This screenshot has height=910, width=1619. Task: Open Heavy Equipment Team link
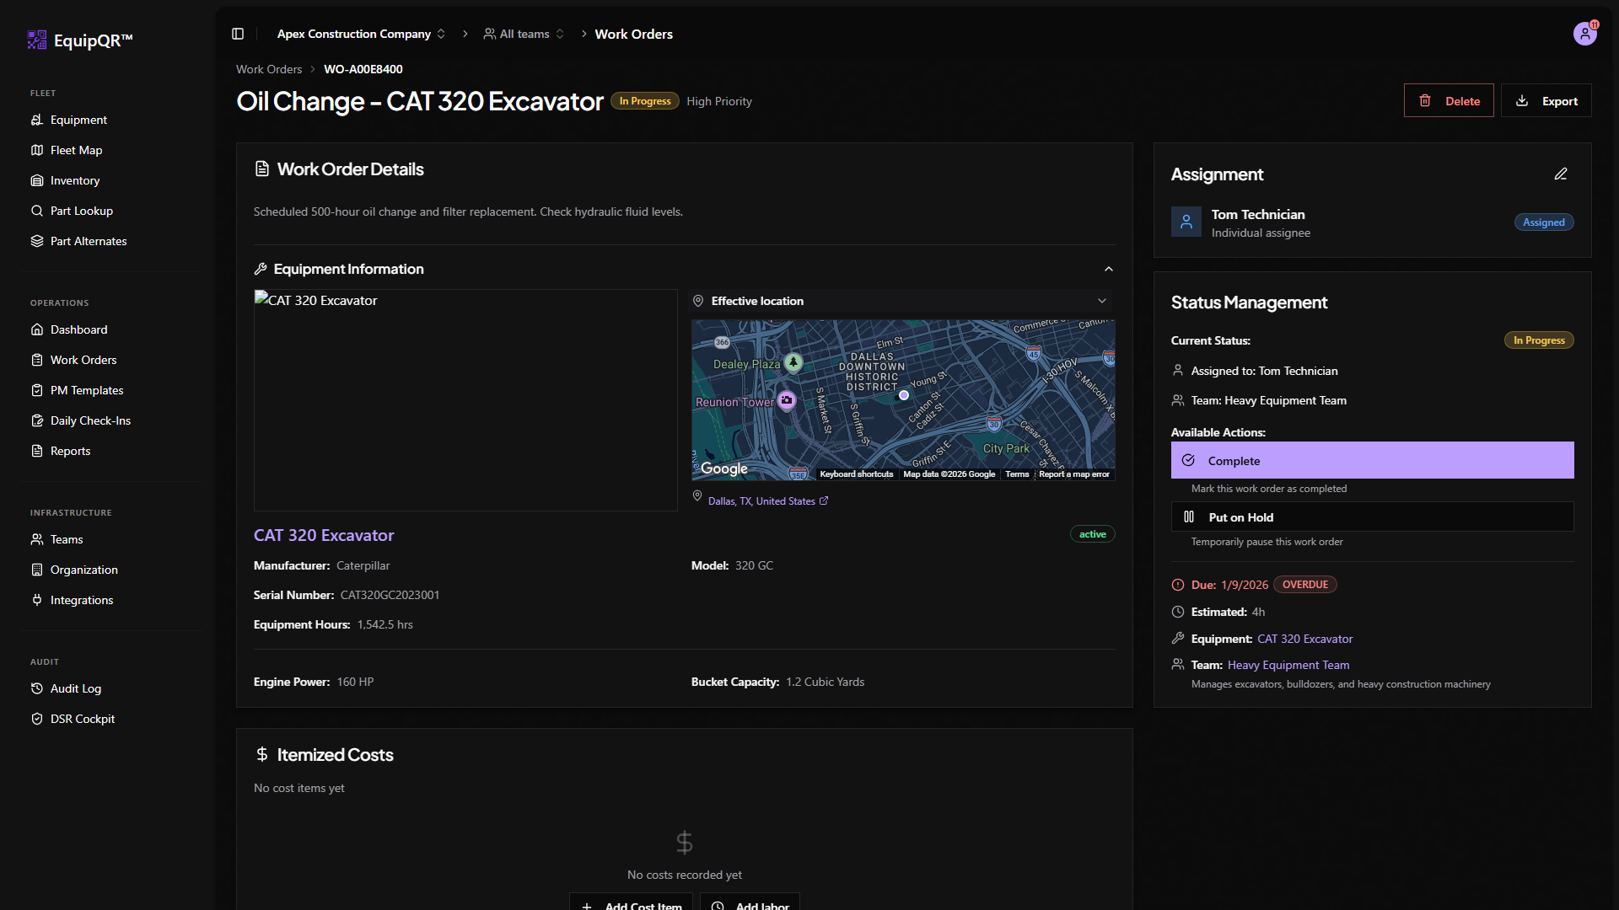(1288, 665)
